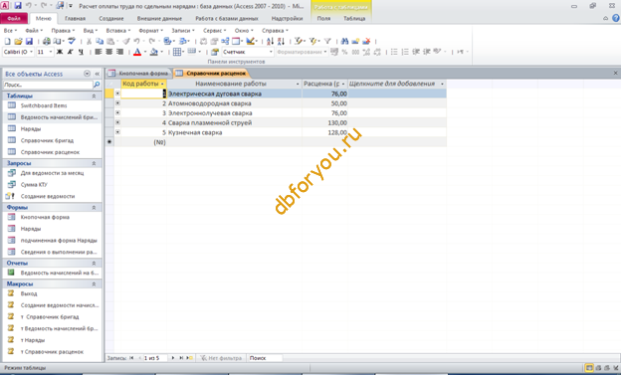Expand subdatasheet for Кузнечная сварка row
The image size is (621, 375).
coord(117,132)
